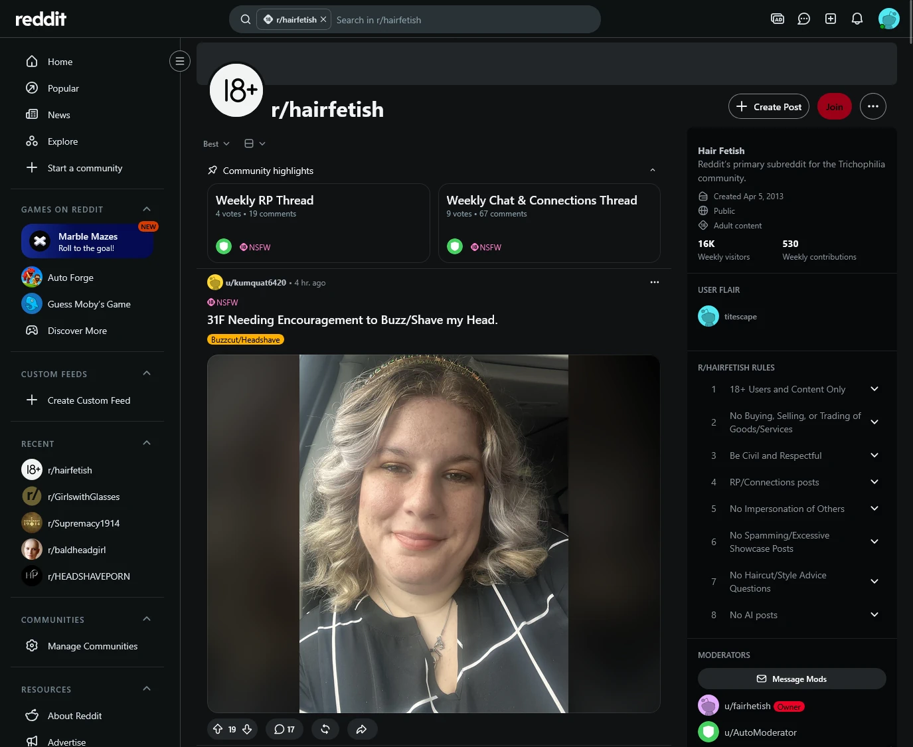Click the create post plus icon in header
Viewport: 913px width, 747px height.
[x=831, y=19]
